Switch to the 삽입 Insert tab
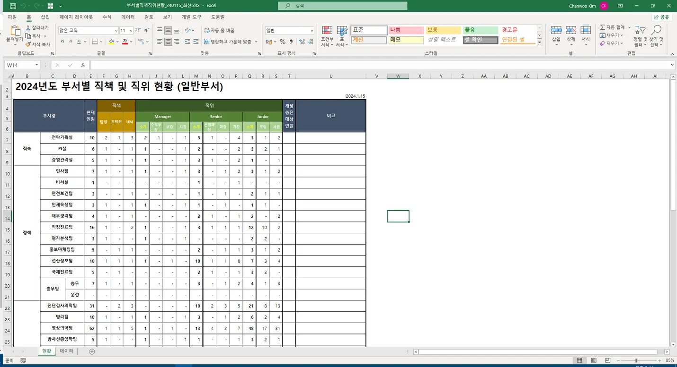 (x=45, y=17)
